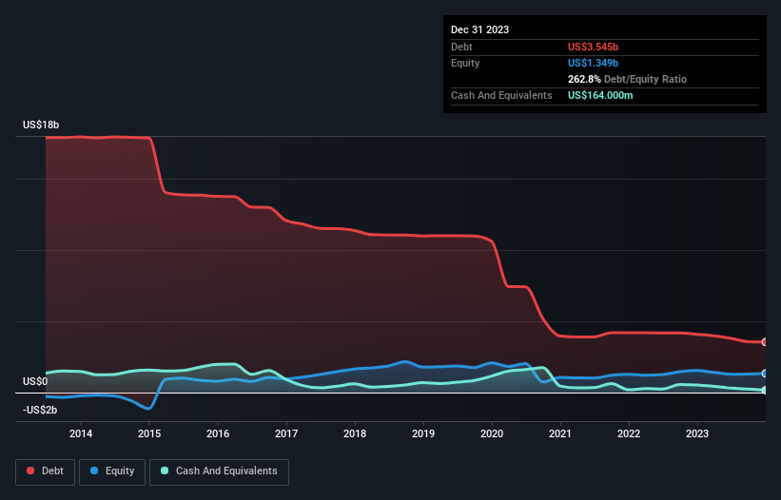Click the 2023 x-axis label
781x500 pixels.
(x=697, y=433)
